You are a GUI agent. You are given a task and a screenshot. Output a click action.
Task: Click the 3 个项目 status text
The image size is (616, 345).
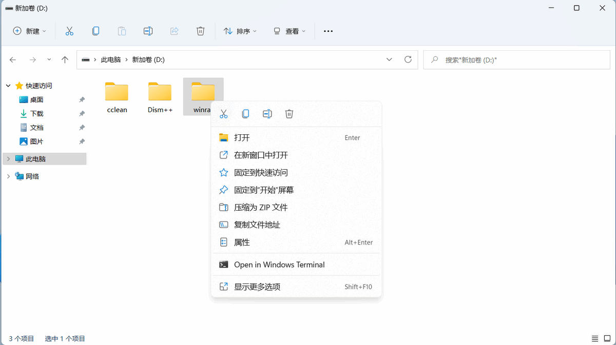pyautogui.click(x=22, y=339)
